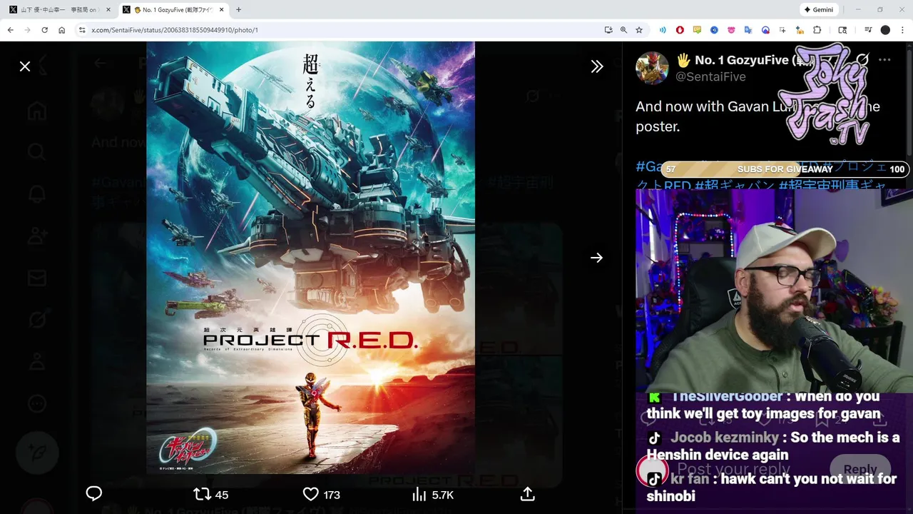This screenshot has height=514, width=913.
Task: Open the Chrome profile avatar
Action: coord(885,30)
